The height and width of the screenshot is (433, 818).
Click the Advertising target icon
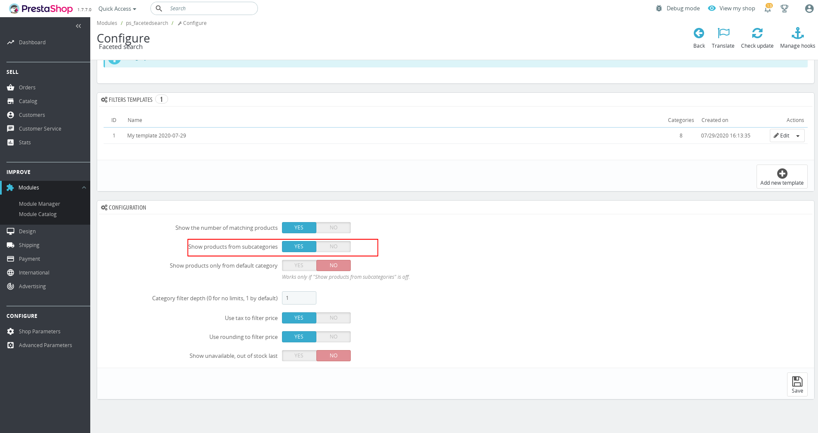click(11, 287)
